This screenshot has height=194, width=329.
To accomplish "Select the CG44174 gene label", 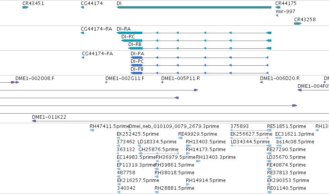I will (92, 3).
